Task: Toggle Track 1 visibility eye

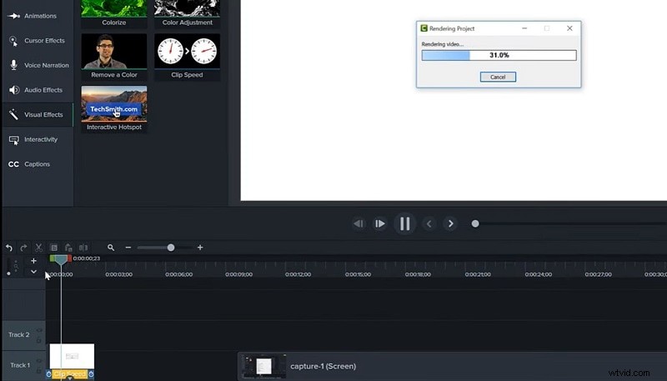Action: pyautogui.click(x=39, y=361)
